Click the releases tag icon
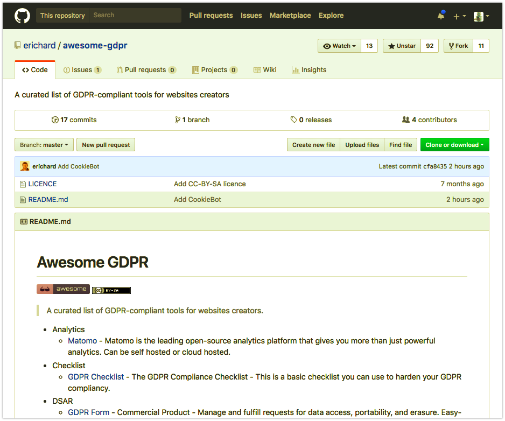The image size is (505, 421). pos(294,120)
